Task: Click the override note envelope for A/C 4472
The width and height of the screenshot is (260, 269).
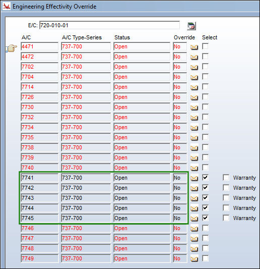Action: point(194,57)
